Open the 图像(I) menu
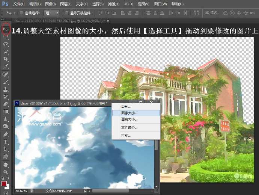 50,4
